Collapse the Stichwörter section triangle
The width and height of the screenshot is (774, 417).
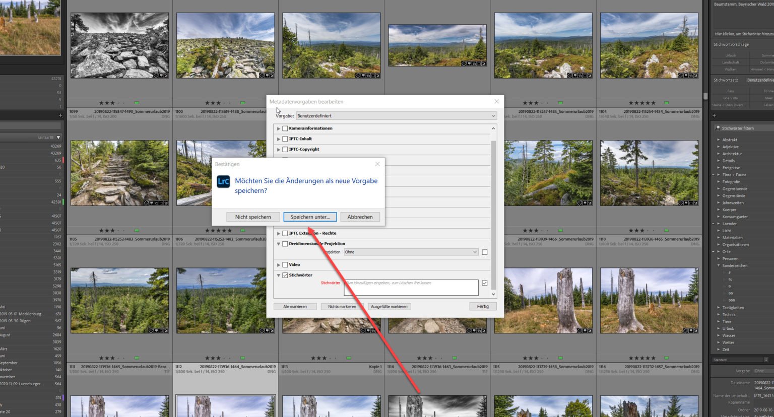click(278, 275)
